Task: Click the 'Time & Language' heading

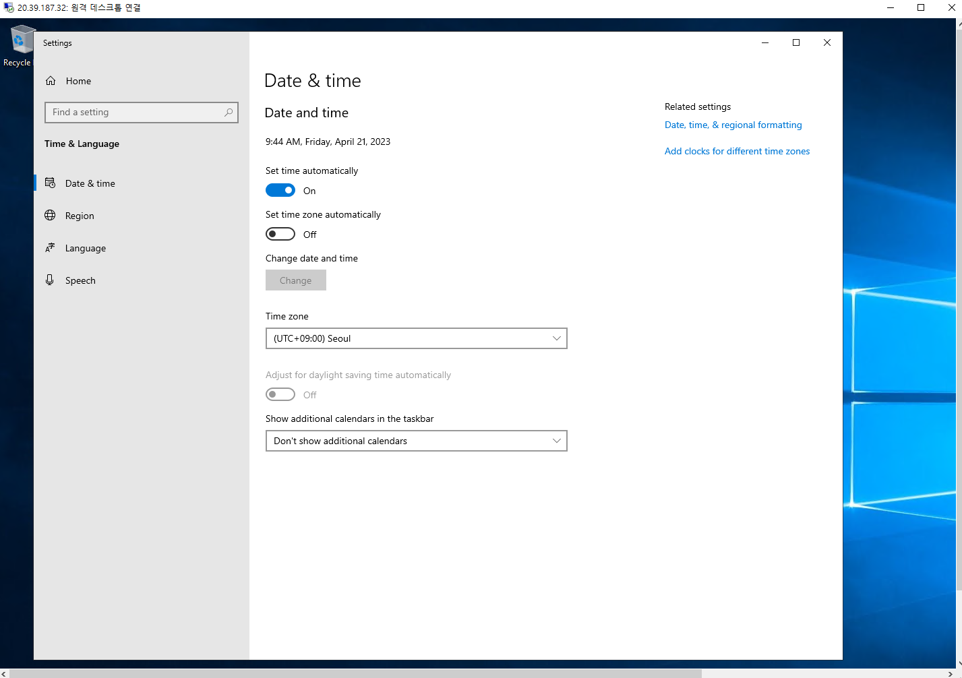Action: [82, 144]
